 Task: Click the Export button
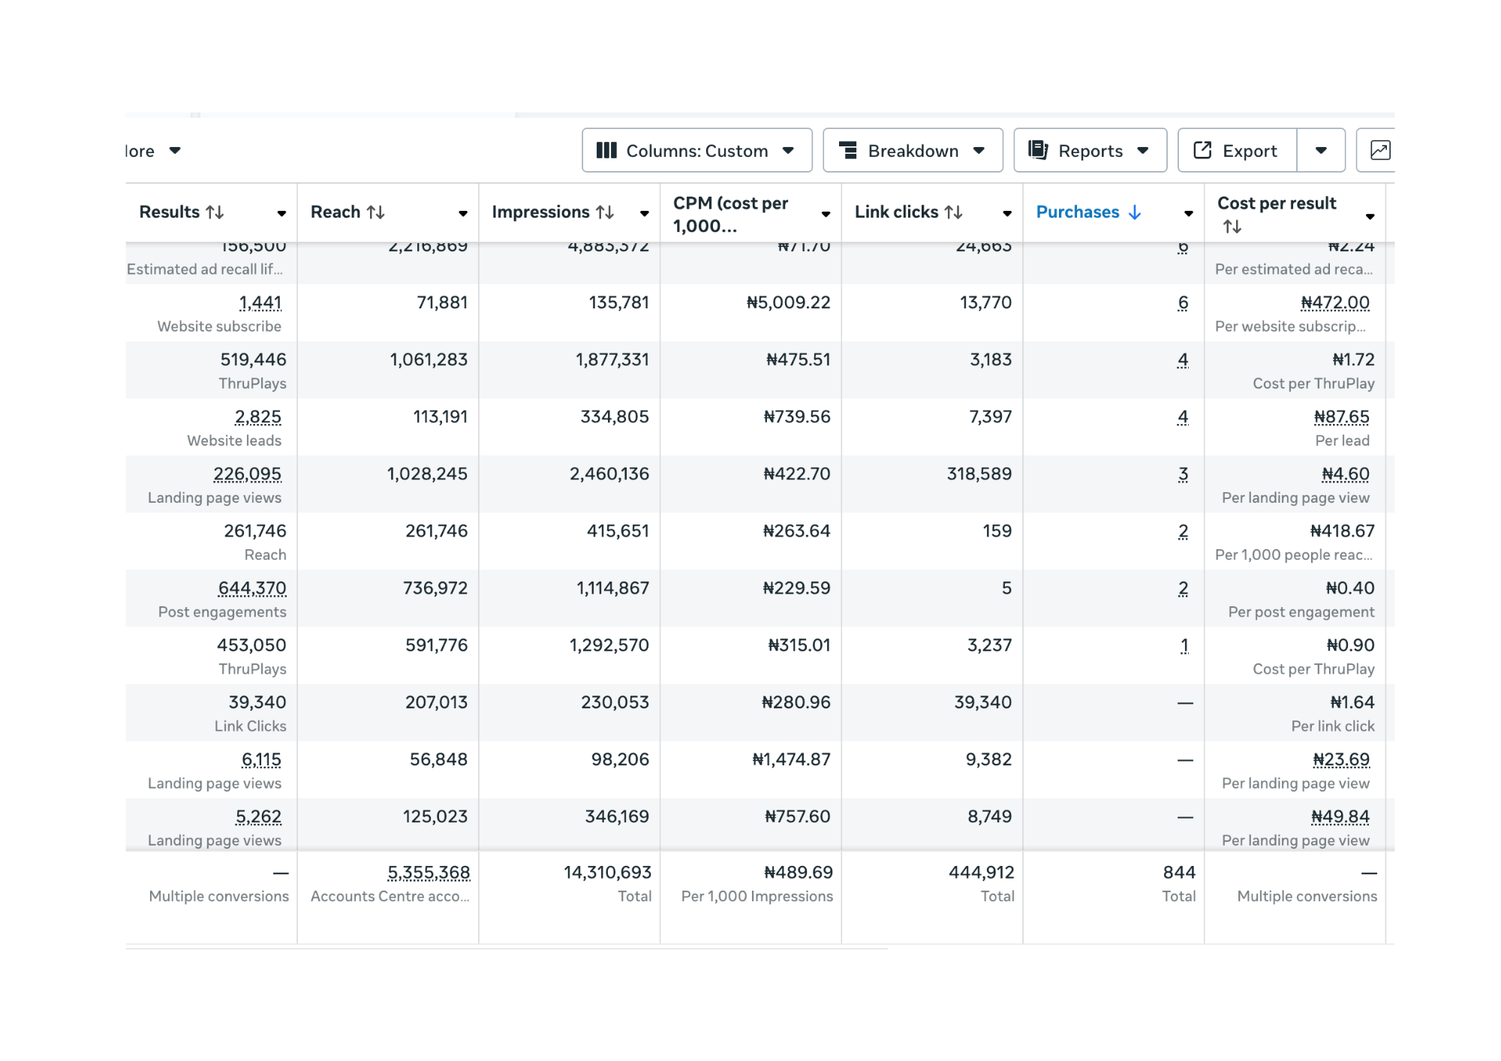[1237, 151]
